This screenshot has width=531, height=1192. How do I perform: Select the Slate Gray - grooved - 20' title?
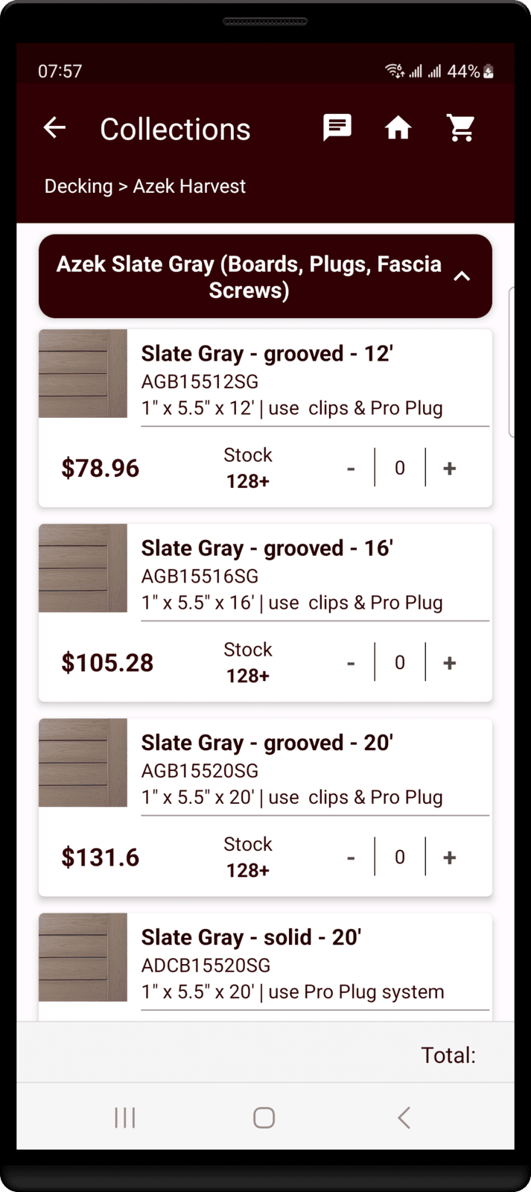pos(267,743)
